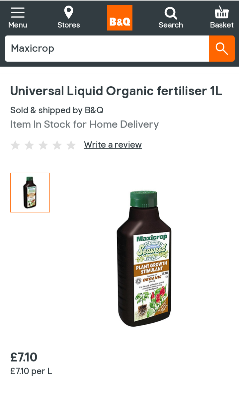Viewport: 239px width, 403px height.
Task: Open the hamburger Menu icon
Action: tap(18, 13)
